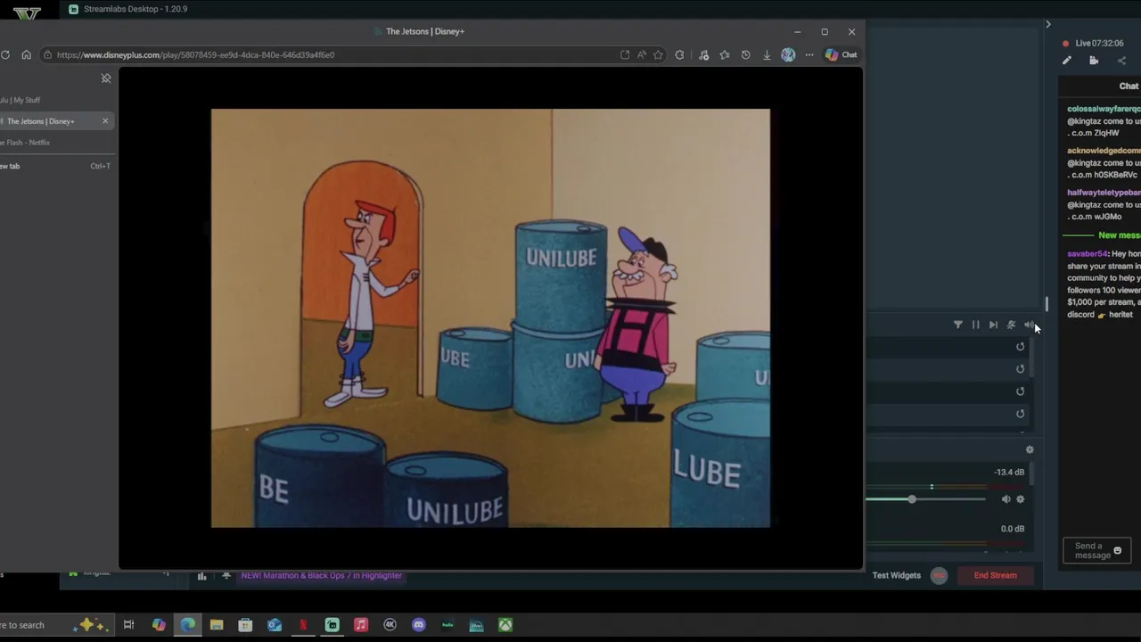Viewport: 1141px width, 642px height.
Task: Jump to New messages in chat
Action: tap(1120, 235)
